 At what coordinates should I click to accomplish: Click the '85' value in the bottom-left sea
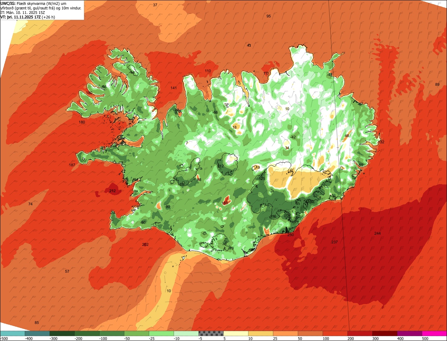click(37, 323)
